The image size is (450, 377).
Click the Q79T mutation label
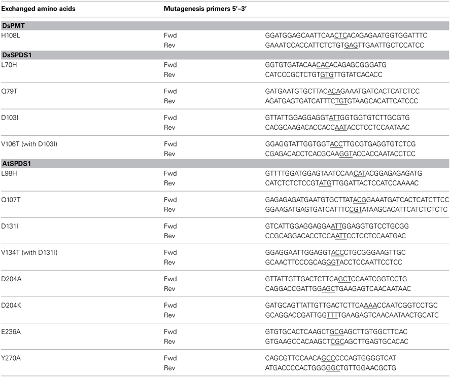coord(9,91)
